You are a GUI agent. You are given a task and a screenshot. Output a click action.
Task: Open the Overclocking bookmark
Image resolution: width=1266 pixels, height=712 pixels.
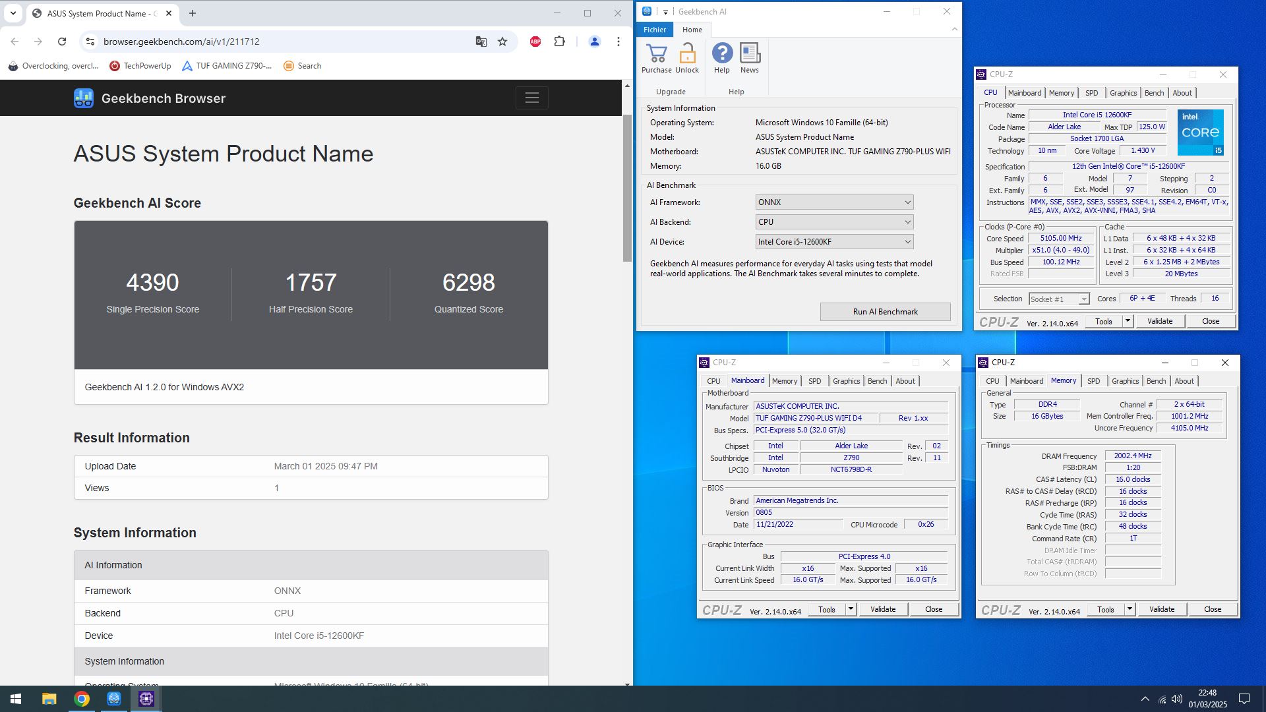pyautogui.click(x=53, y=66)
